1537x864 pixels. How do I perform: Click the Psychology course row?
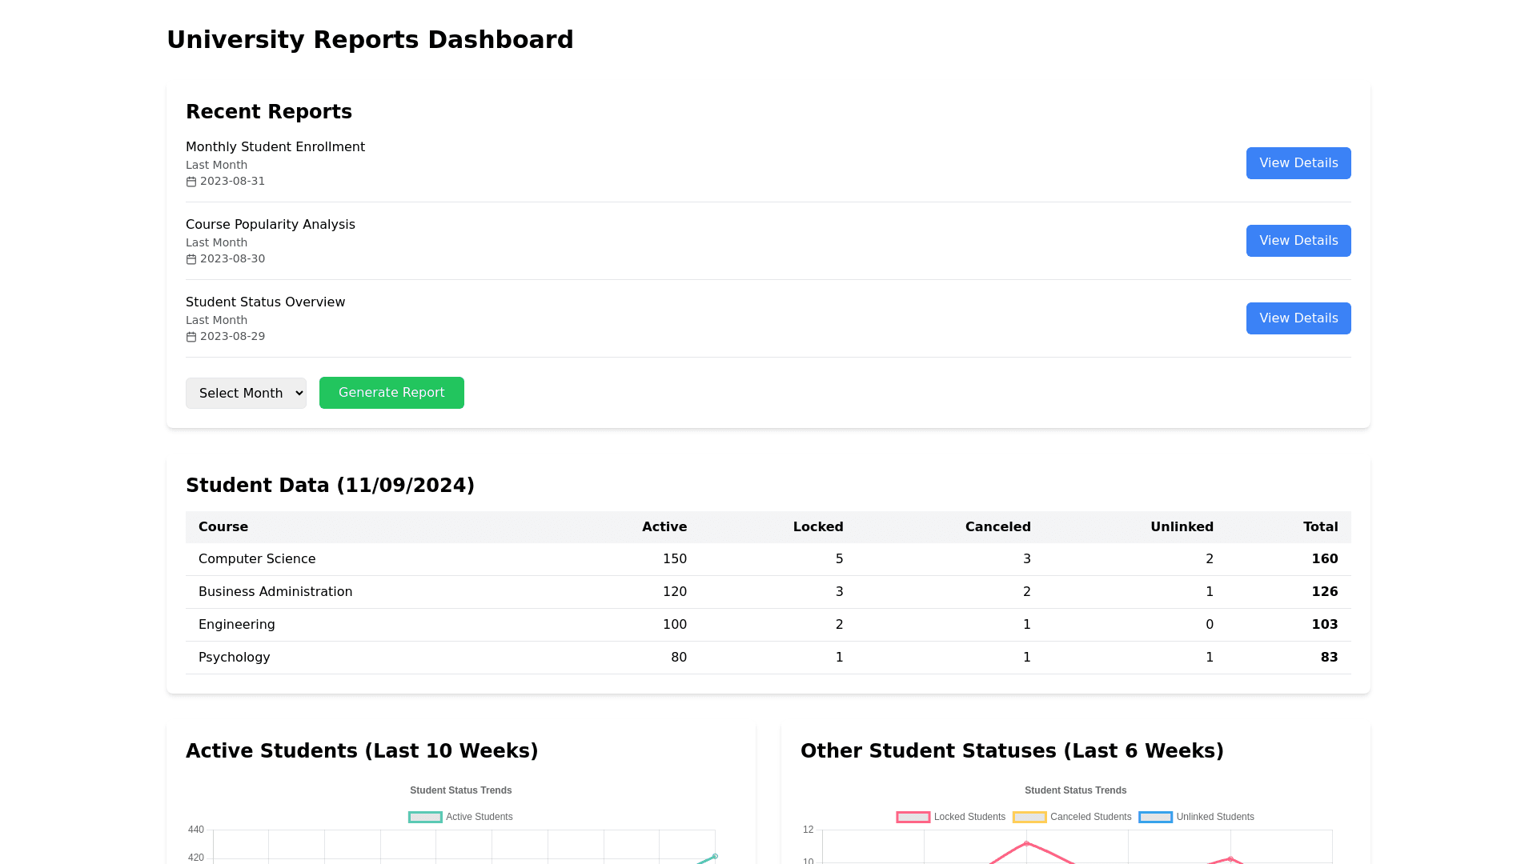click(x=235, y=658)
